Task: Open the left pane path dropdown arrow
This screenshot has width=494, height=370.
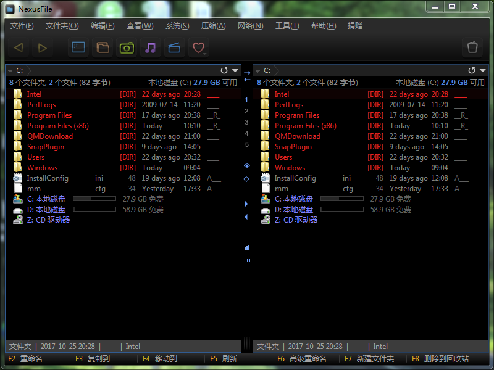Action: [235, 70]
